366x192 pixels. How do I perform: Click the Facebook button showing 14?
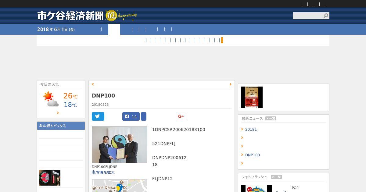tap(131, 116)
